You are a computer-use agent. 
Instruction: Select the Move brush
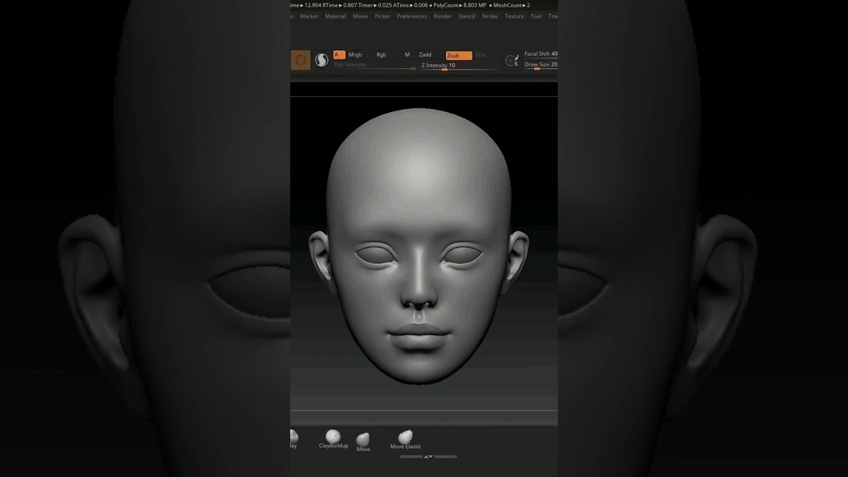click(363, 442)
